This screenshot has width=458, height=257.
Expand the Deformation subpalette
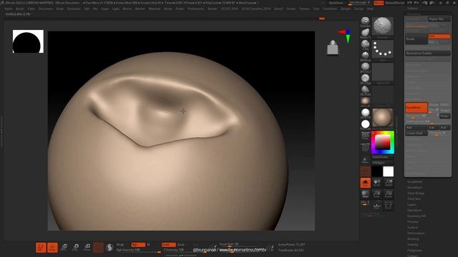[x=416, y=233]
